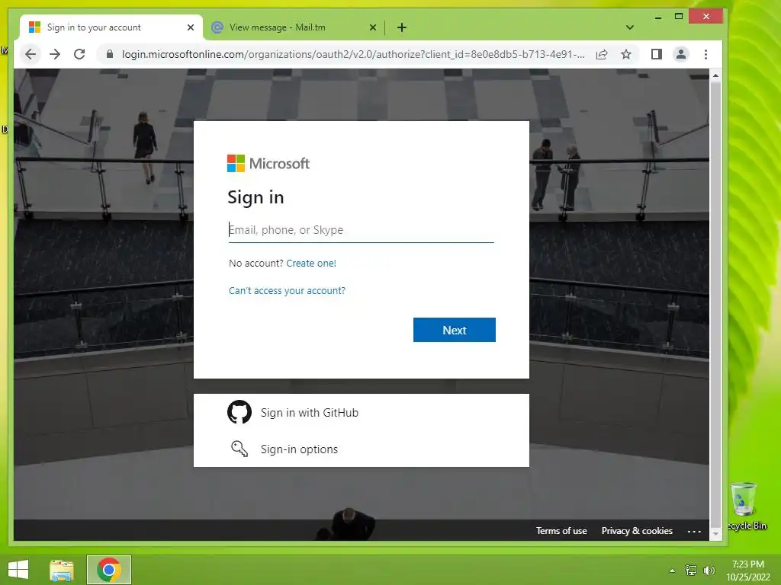Screen dimensions: 781x585
Task: Select the Recycle Bin desktop icon
Action: coord(744,507)
